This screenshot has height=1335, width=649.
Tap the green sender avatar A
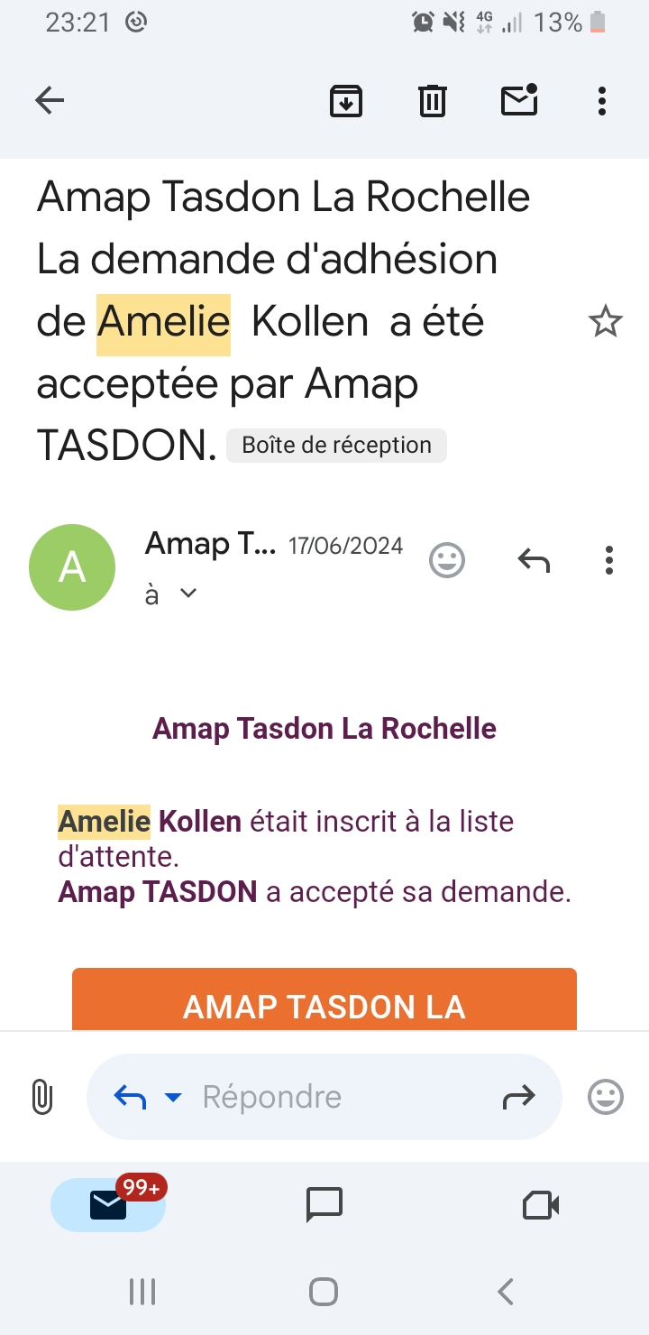pos(72,567)
